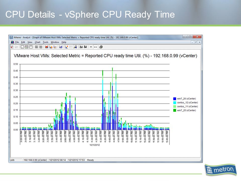The image size is (241, 181).
Task: Click 1/21/2012 08:14 status bar field
Action: click(x=57, y=160)
